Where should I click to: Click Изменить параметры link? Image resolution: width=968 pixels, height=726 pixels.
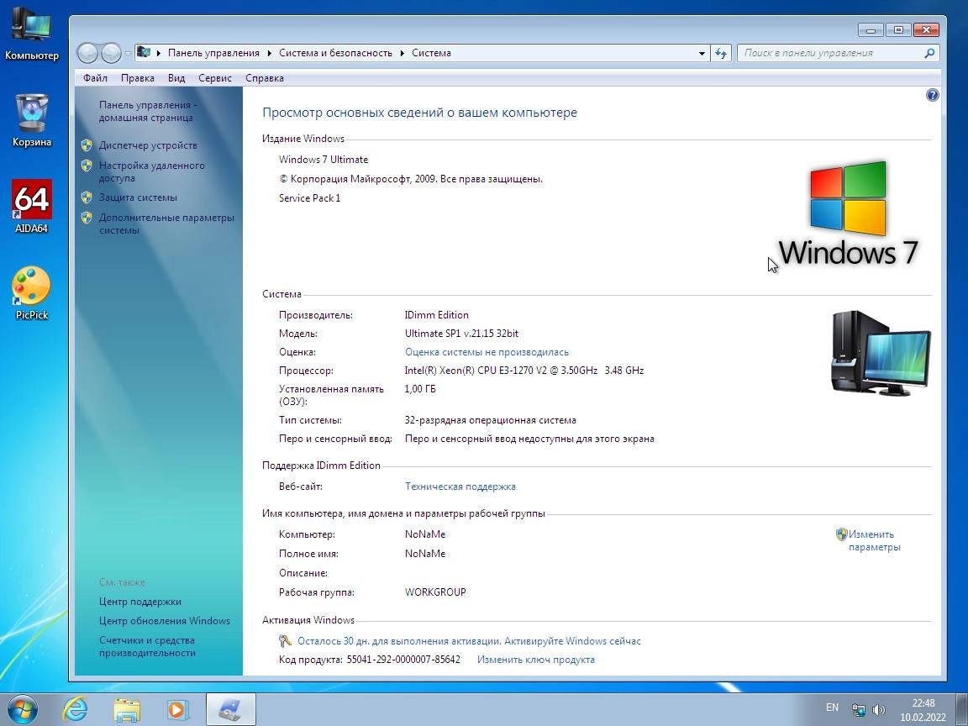pyautogui.click(x=874, y=541)
